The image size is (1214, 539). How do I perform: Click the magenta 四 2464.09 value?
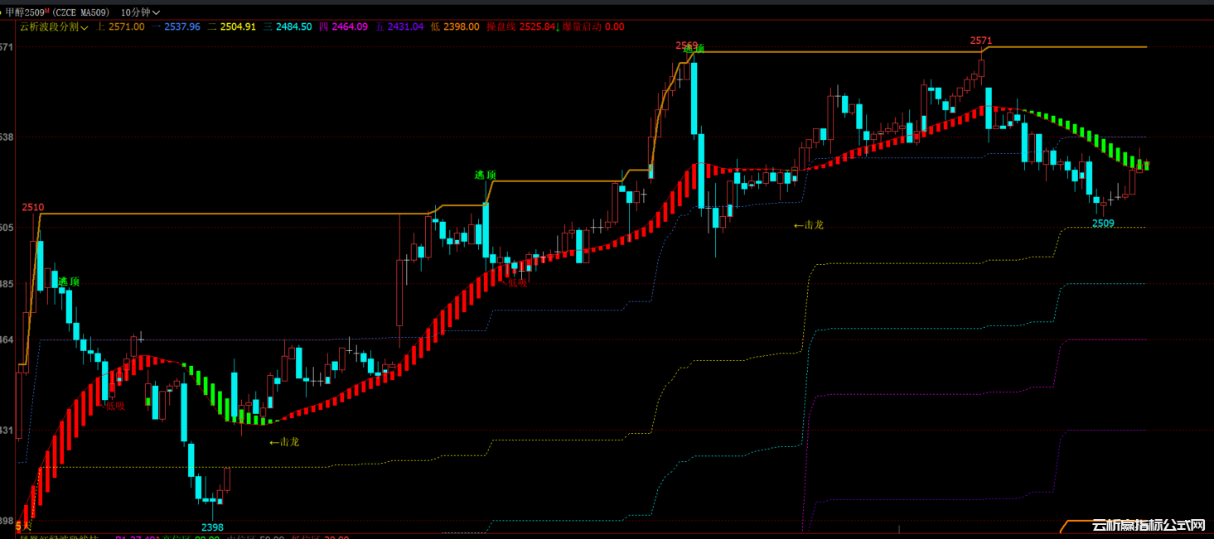[344, 26]
